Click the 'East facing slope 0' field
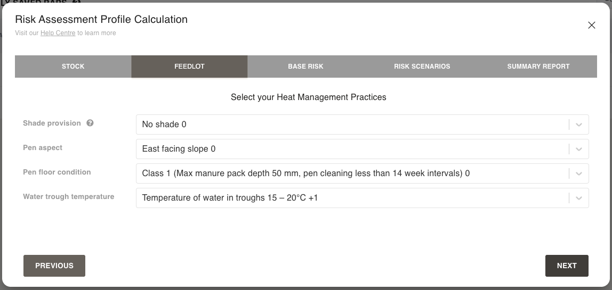The width and height of the screenshot is (612, 290). point(352,149)
